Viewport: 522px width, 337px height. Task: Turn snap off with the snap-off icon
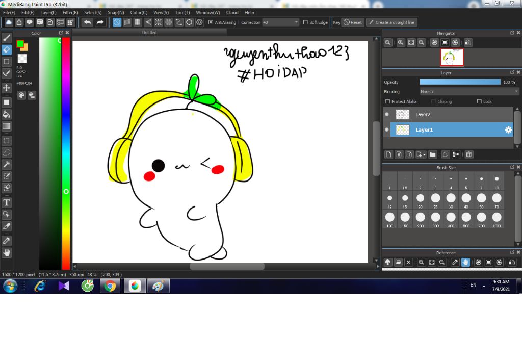(x=117, y=22)
